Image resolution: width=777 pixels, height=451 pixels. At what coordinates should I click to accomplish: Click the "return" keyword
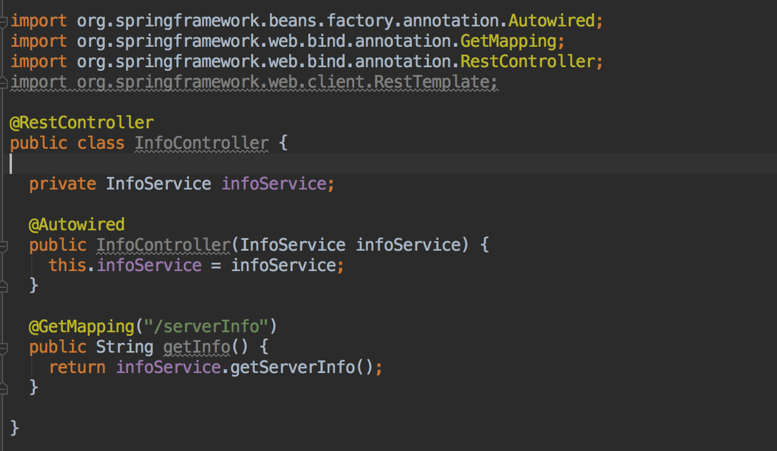(x=77, y=368)
